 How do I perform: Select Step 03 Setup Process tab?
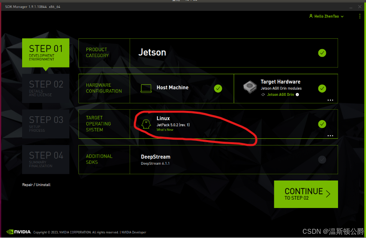(x=46, y=124)
